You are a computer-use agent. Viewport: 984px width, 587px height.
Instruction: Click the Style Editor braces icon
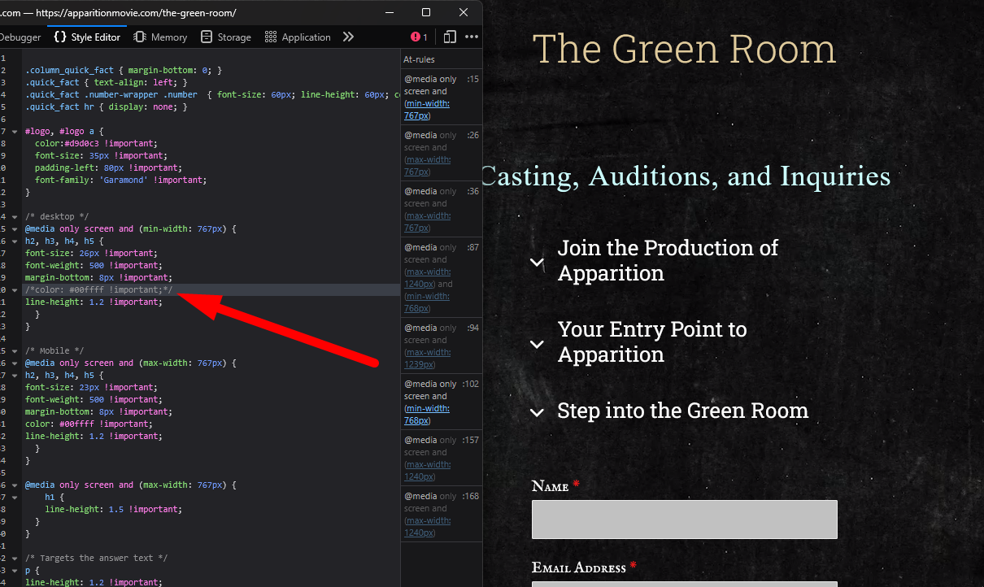click(x=60, y=37)
